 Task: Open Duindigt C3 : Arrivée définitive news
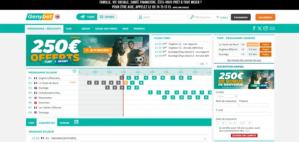pos(189,56)
